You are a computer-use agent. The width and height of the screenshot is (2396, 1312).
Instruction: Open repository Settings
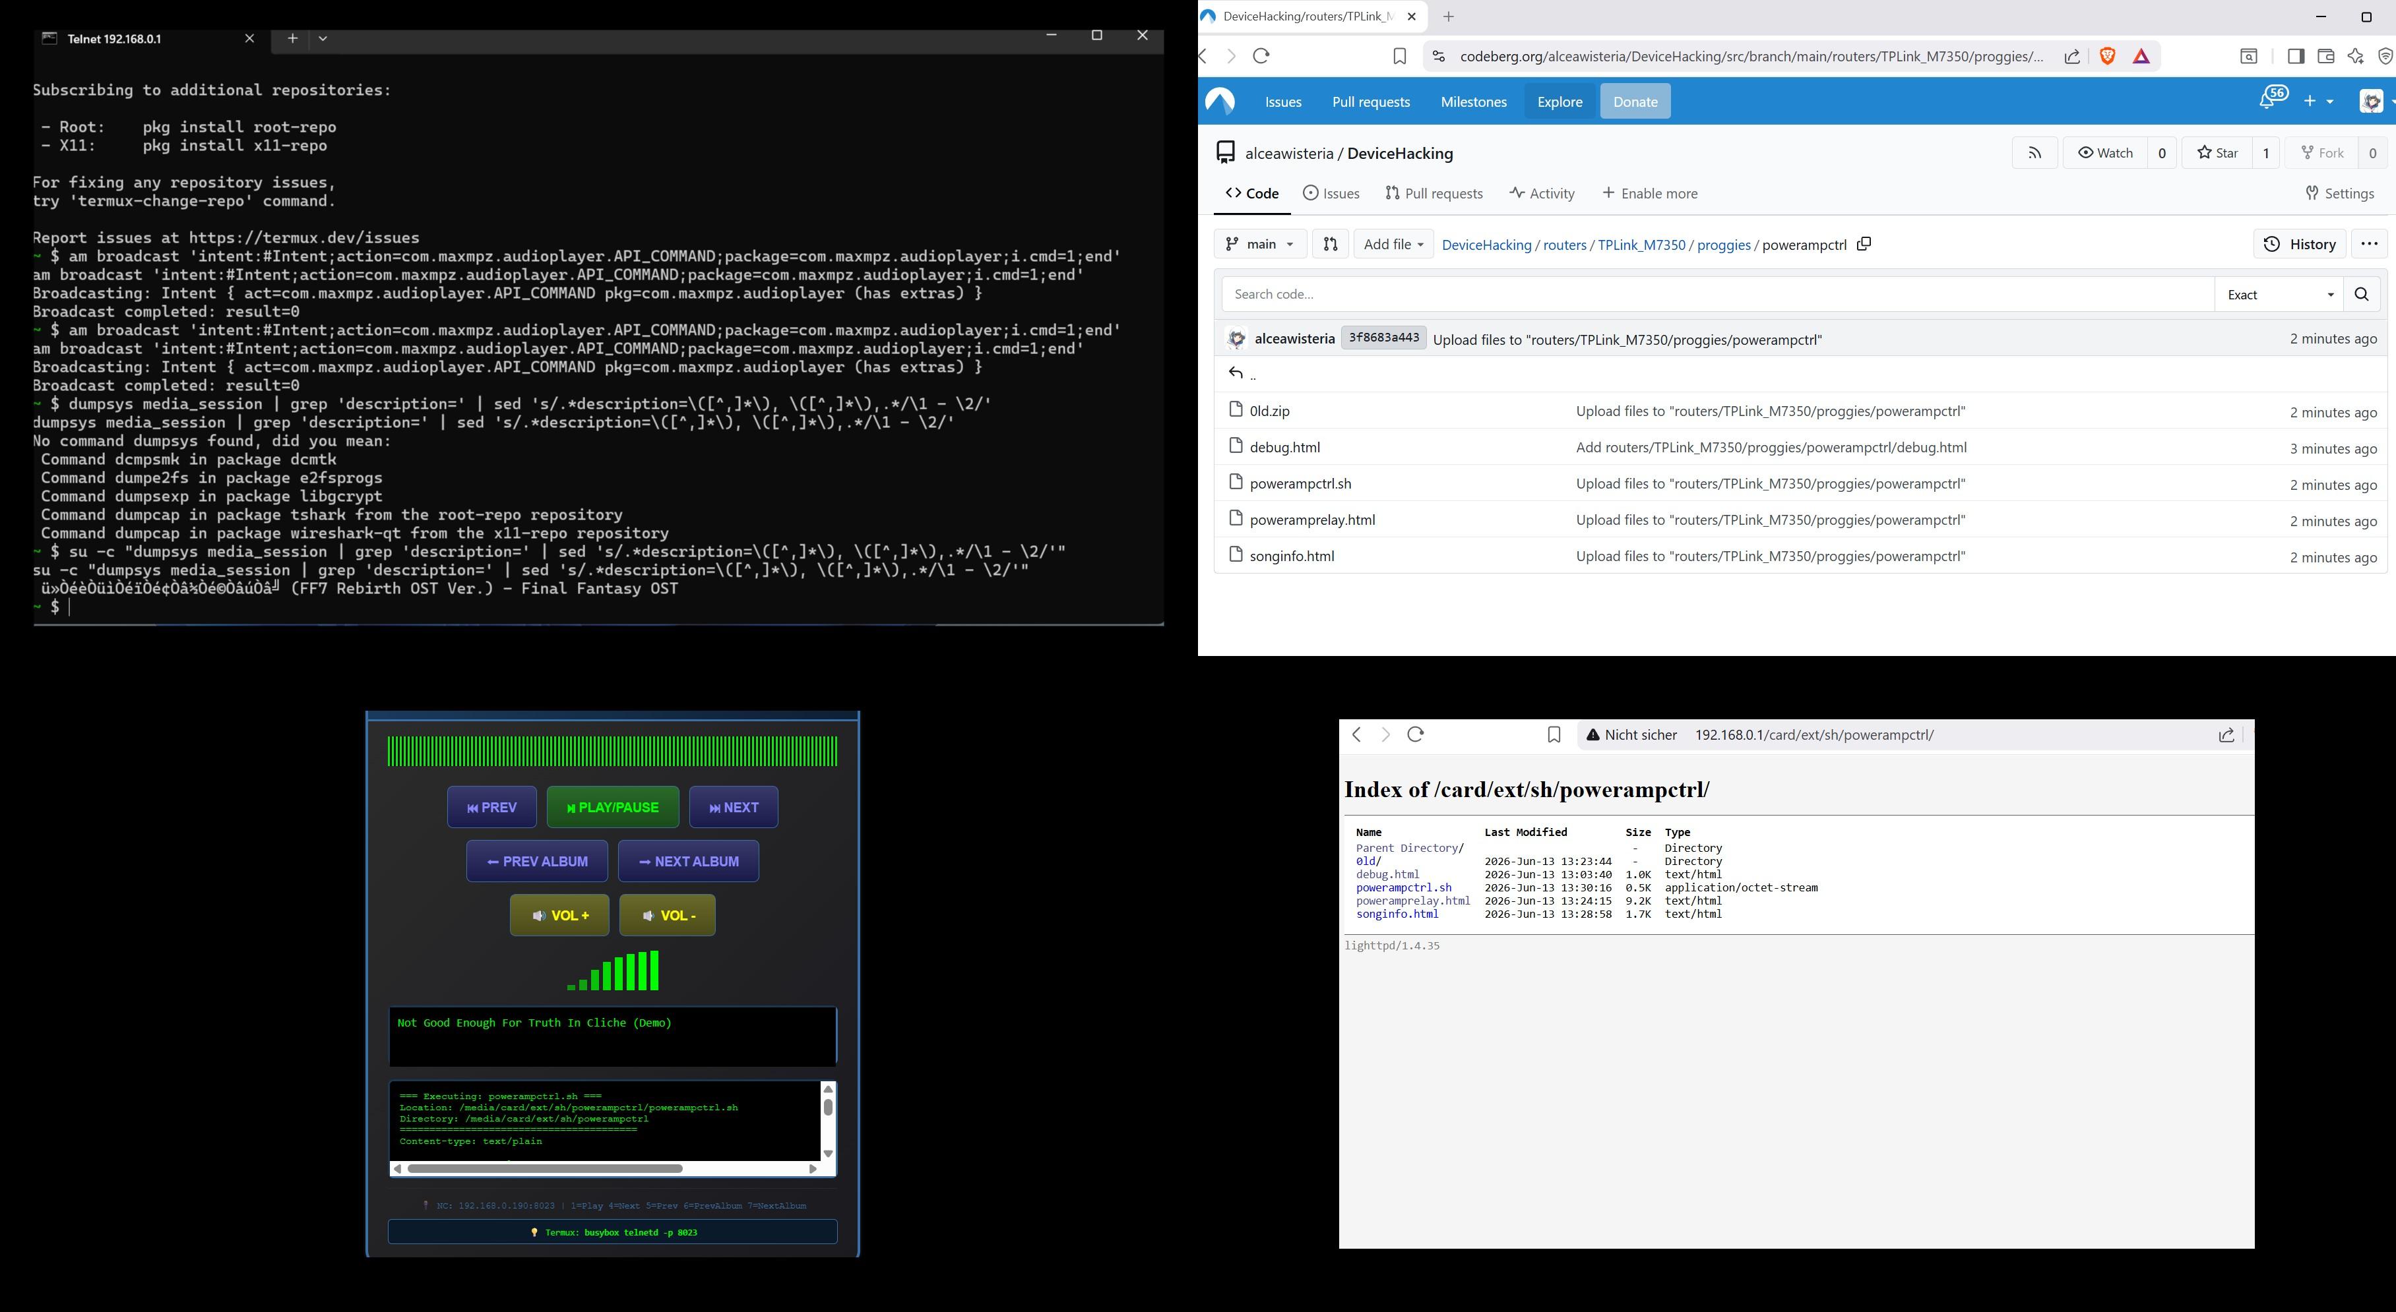tap(2340, 193)
